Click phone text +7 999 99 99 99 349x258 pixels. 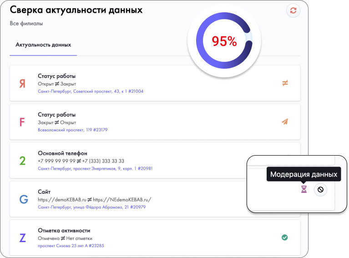click(x=56, y=161)
